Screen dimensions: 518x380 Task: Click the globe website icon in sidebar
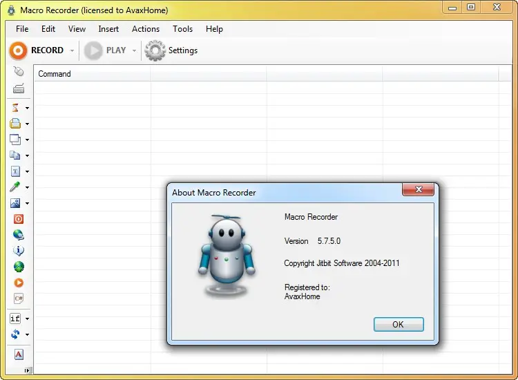(x=19, y=235)
